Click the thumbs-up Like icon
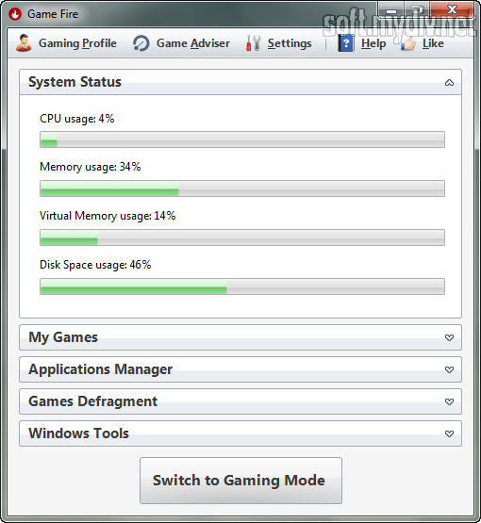Viewport: 481px width, 523px height. (x=407, y=43)
